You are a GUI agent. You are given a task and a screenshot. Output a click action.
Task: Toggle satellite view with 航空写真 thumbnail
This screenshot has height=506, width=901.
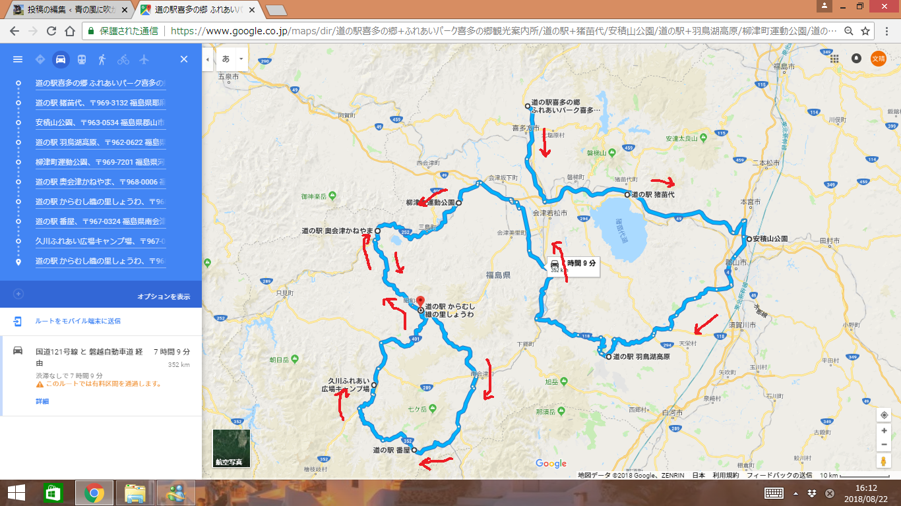pos(232,448)
